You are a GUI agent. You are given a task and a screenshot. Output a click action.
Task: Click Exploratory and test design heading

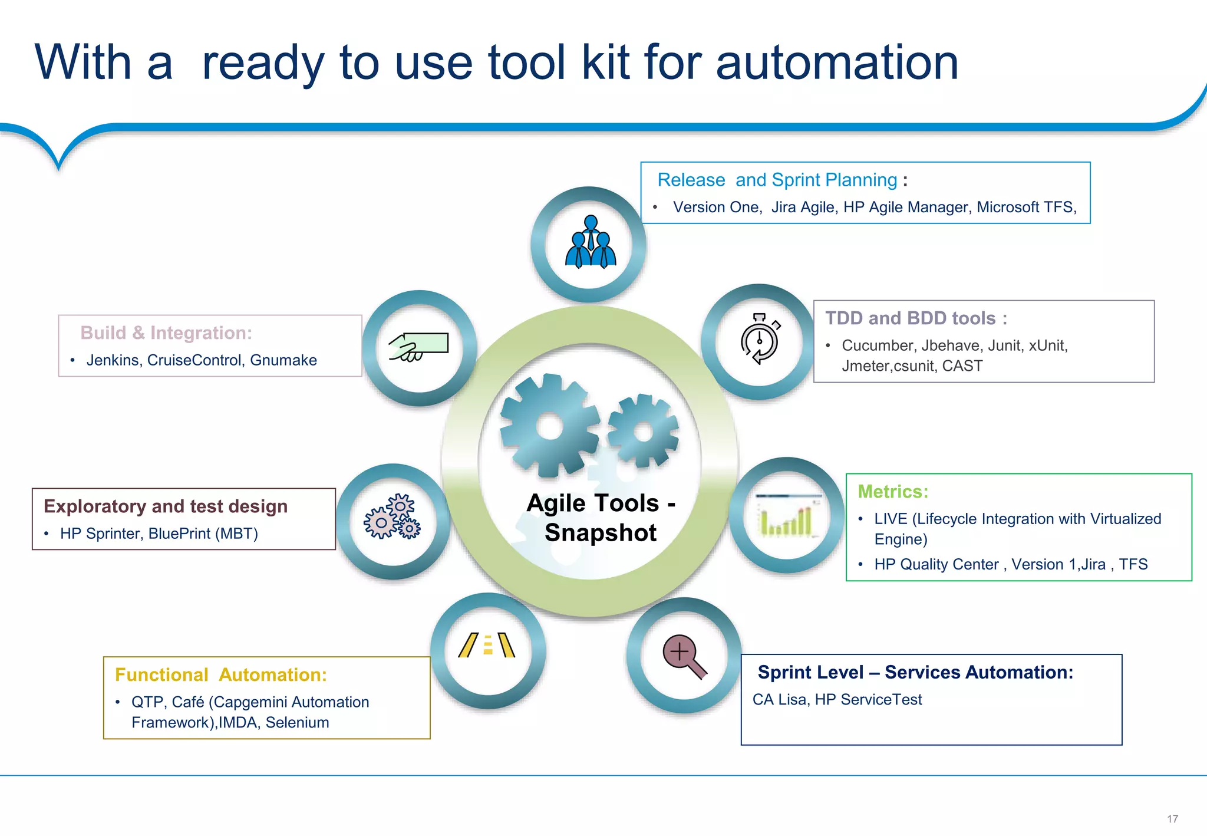point(166,506)
